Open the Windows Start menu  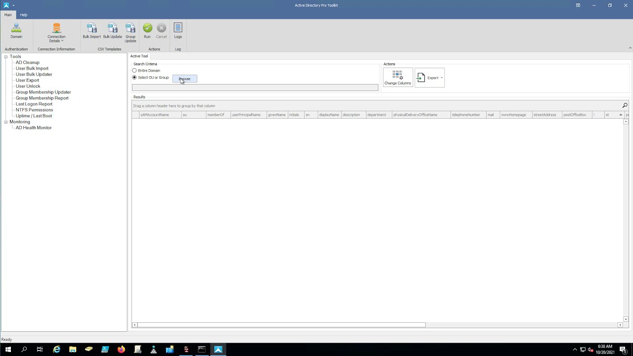8,350
